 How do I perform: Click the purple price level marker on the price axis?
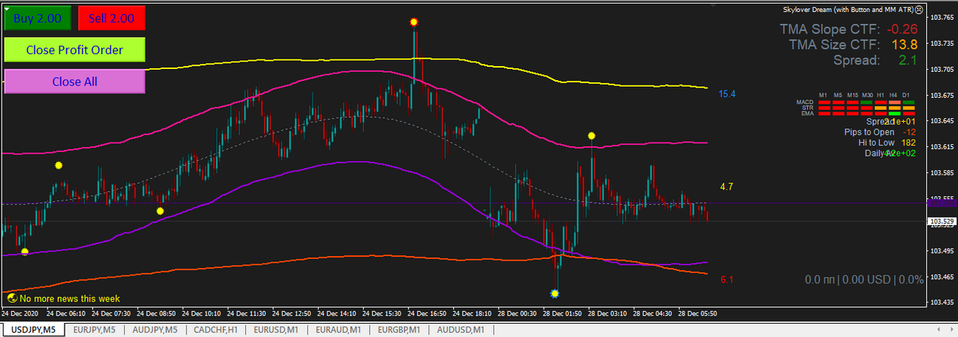point(942,203)
